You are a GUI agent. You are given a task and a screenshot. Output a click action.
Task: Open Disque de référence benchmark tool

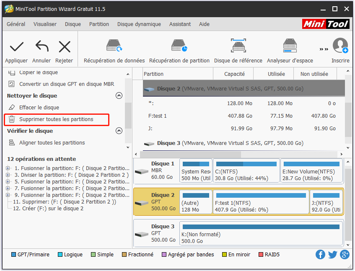click(x=238, y=51)
